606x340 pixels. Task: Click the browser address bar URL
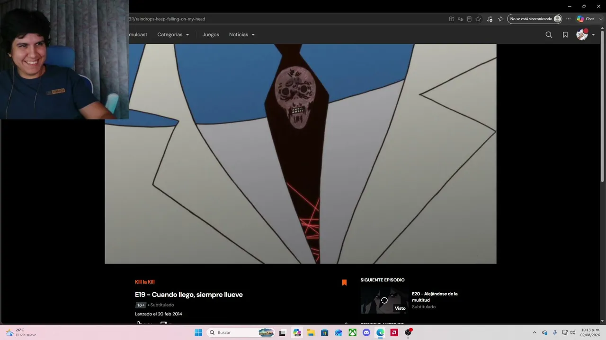click(x=167, y=19)
